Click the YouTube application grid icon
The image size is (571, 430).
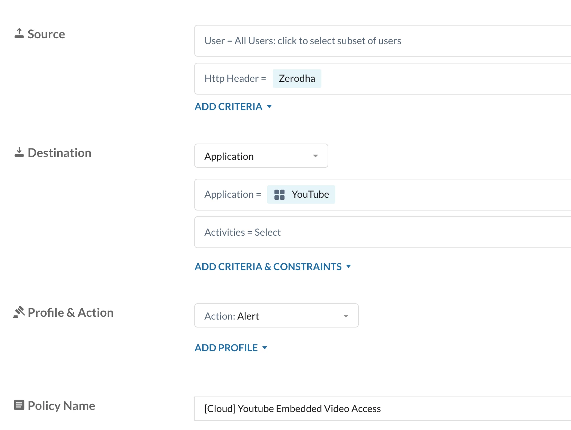279,195
